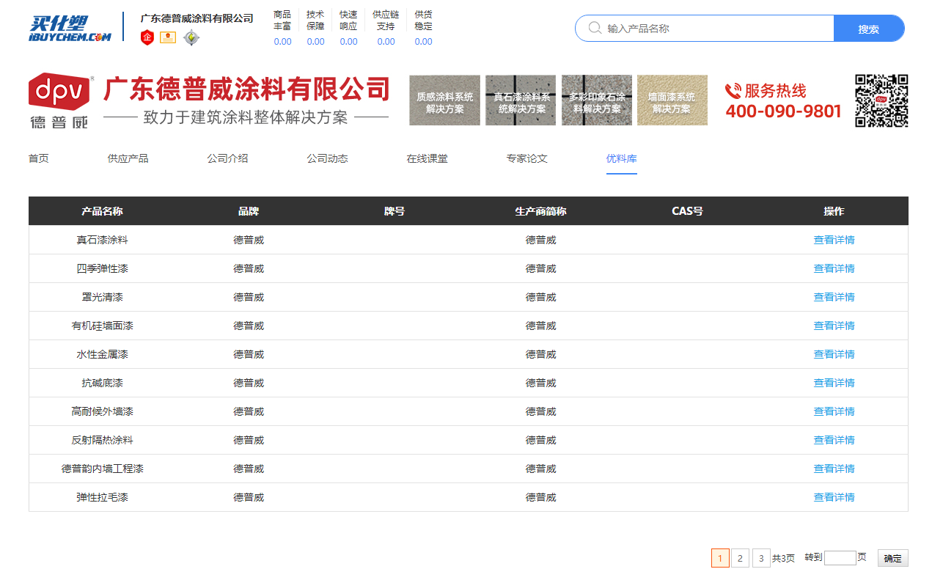
Task: Open 质感涂料系统解决方案 thumbnail
Action: (444, 100)
